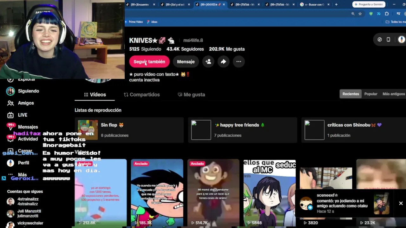The width and height of the screenshot is (406, 228).
Task: Sort videos by Popular
Action: pos(371,94)
